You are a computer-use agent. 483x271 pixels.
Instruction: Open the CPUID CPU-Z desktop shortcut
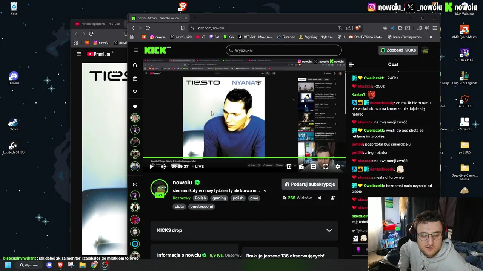click(x=465, y=55)
